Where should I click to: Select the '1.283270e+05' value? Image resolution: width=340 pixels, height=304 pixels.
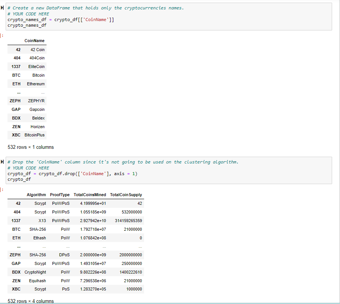pos(93,289)
